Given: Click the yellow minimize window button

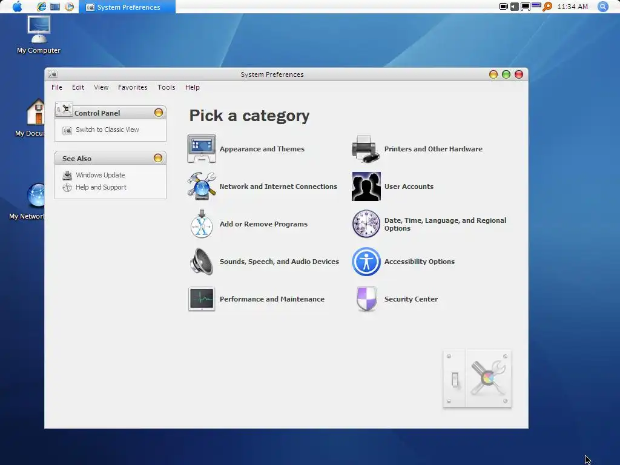Looking at the screenshot, I should pyautogui.click(x=493, y=74).
